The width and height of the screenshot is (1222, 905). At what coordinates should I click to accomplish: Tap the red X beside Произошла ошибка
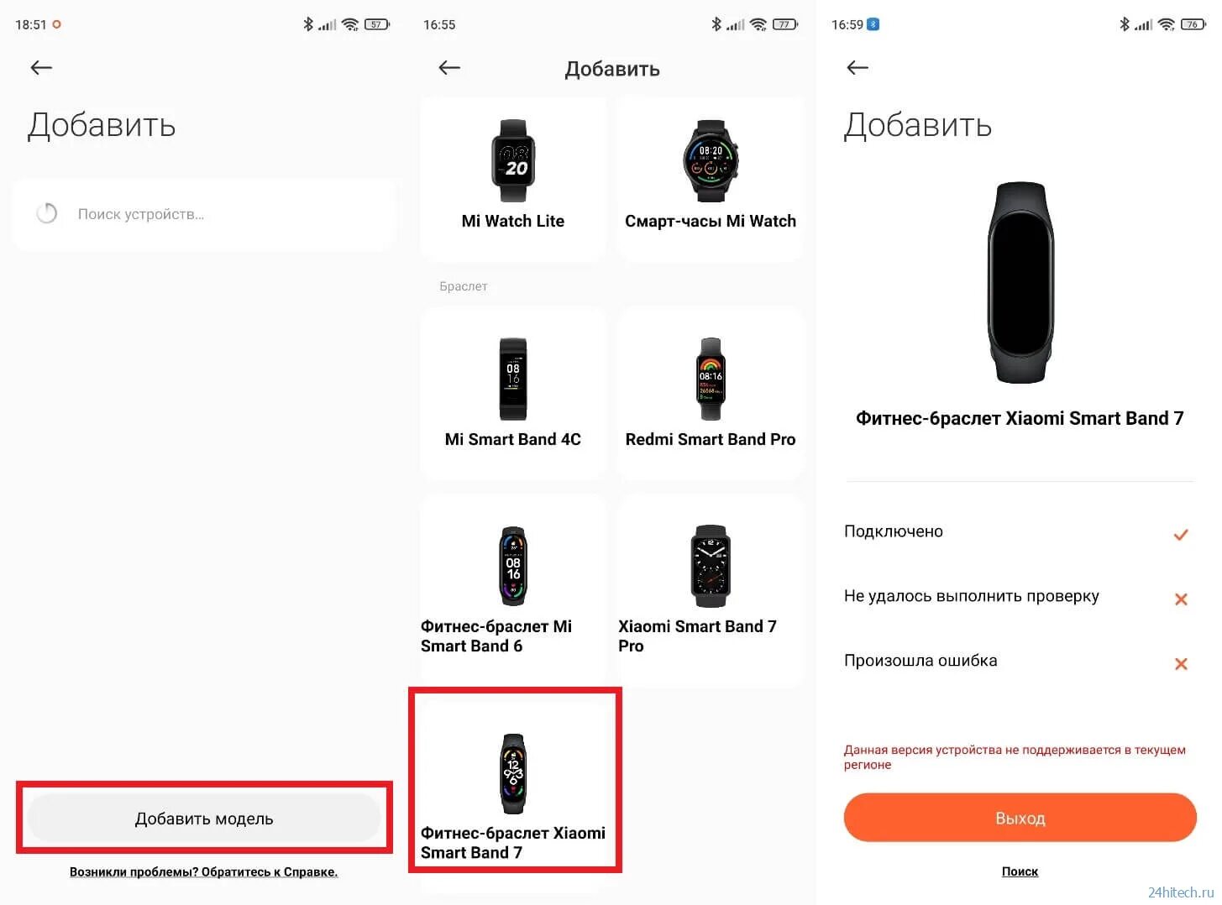click(x=1181, y=663)
